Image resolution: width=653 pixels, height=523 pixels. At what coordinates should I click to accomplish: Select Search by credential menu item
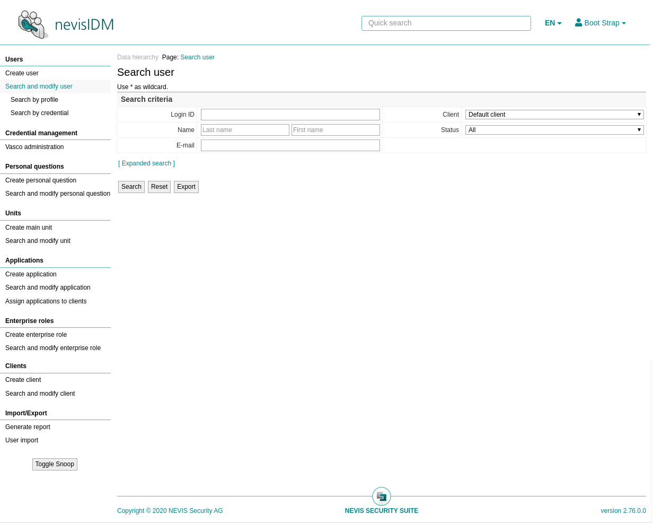pyautogui.click(x=39, y=113)
